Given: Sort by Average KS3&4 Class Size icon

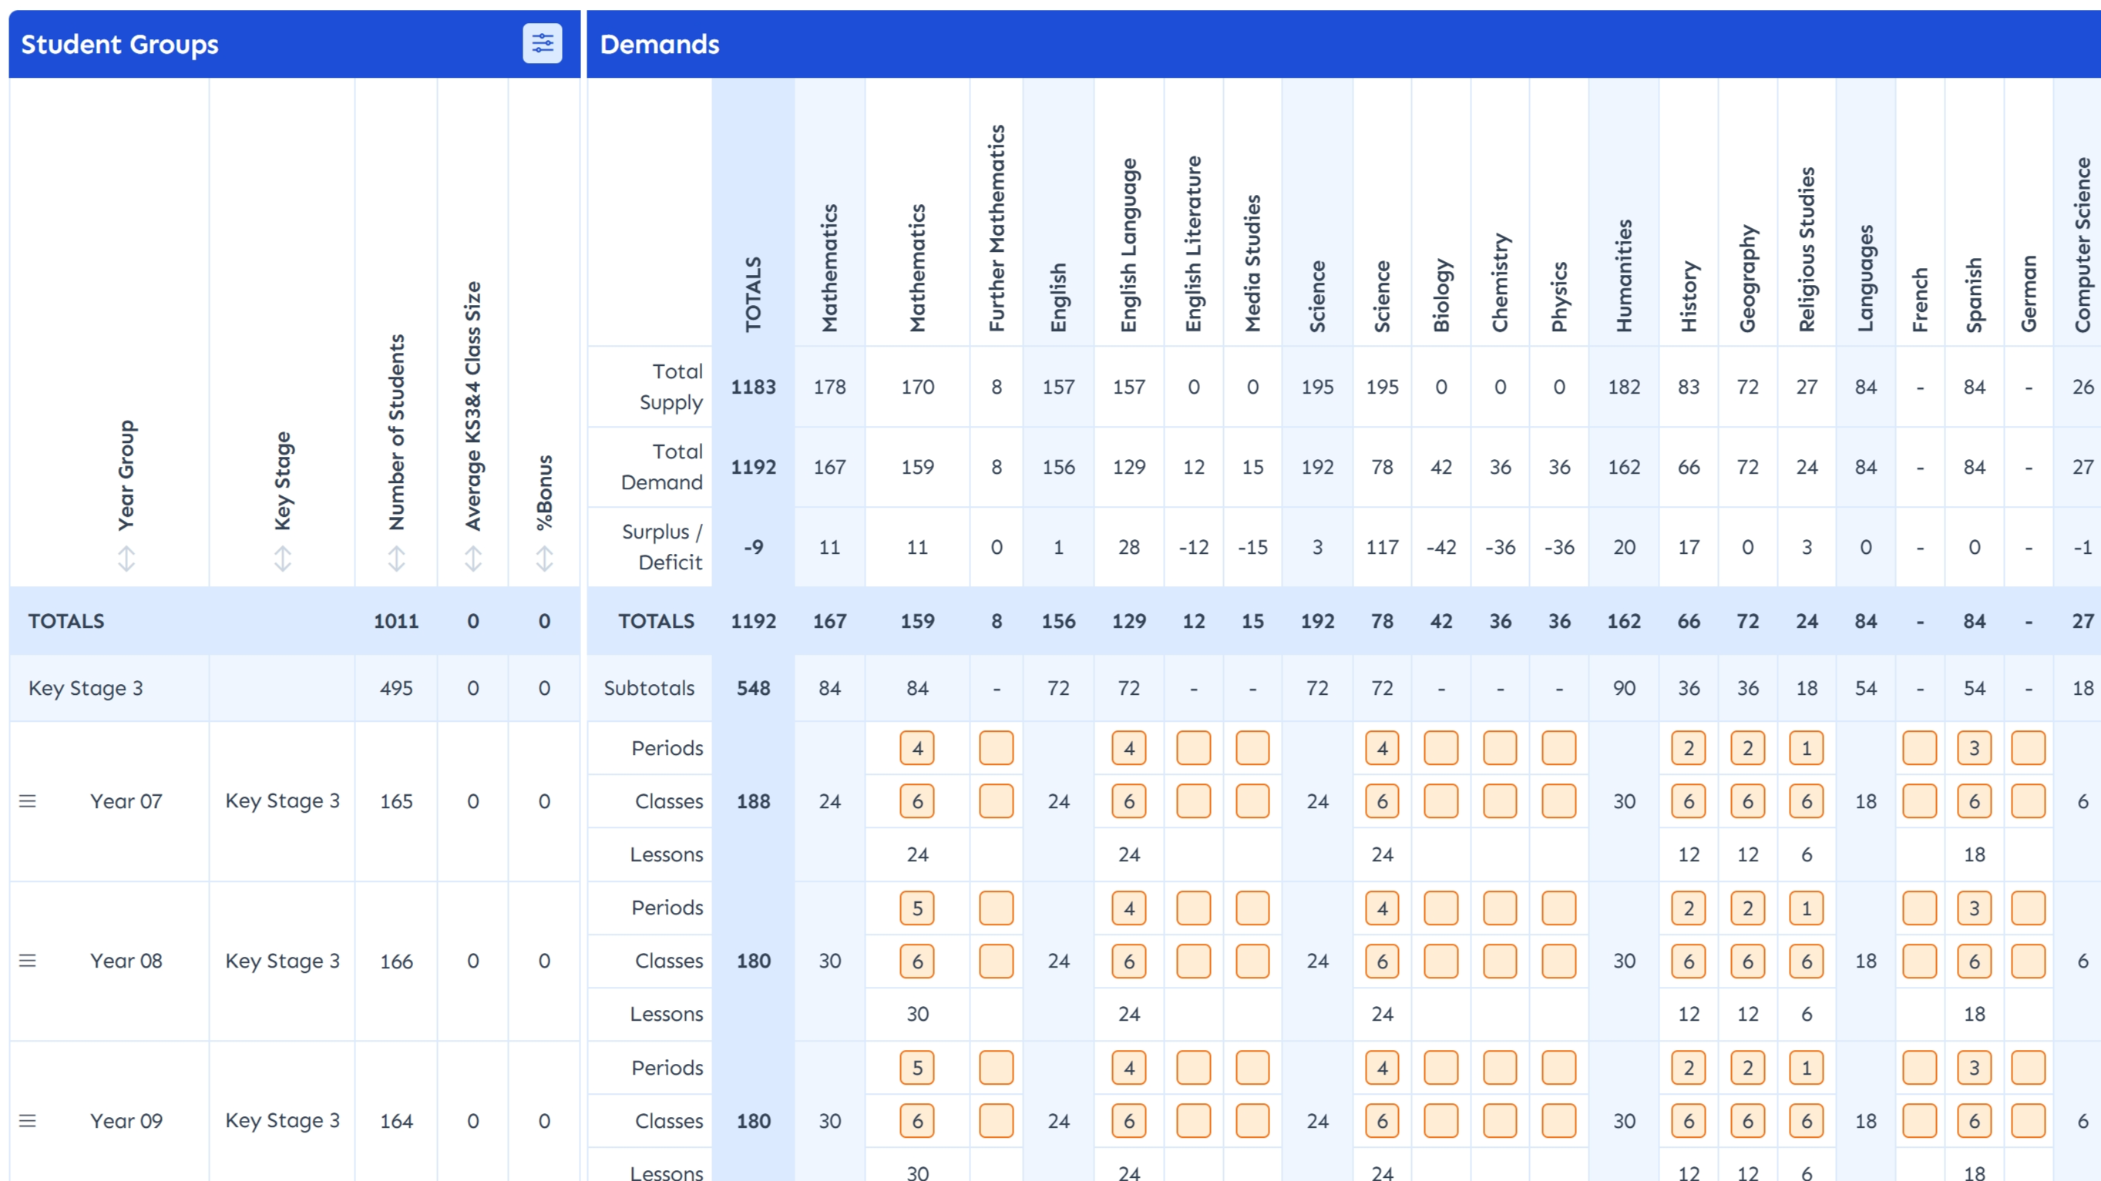Looking at the screenshot, I should coord(473,559).
